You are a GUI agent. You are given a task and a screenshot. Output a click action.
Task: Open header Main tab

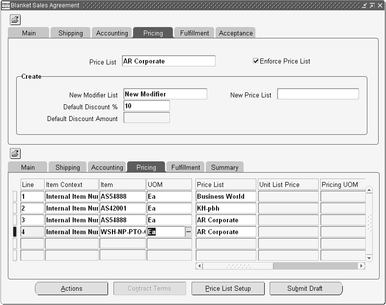pyautogui.click(x=29, y=33)
